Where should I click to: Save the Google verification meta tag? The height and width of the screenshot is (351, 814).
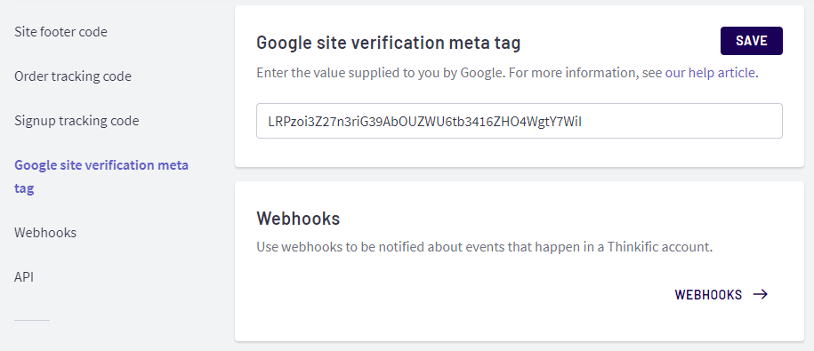click(x=751, y=41)
